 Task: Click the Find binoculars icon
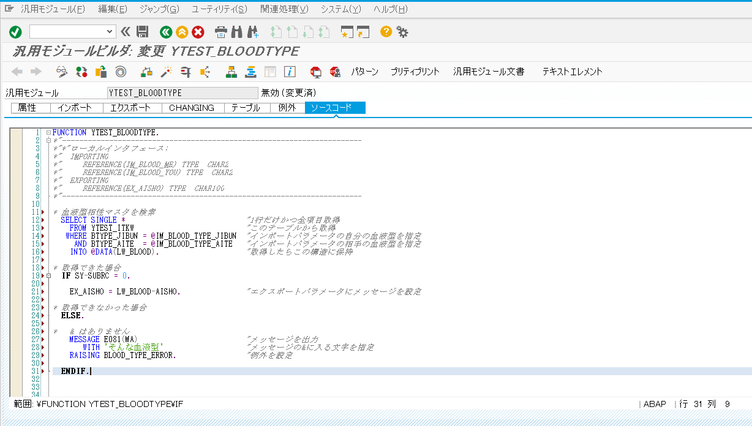pos(237,32)
